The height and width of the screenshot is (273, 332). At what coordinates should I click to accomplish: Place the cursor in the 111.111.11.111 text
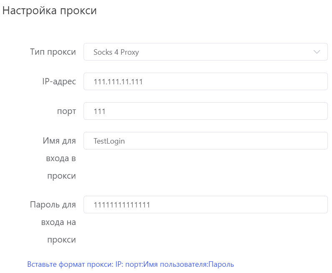pos(118,82)
